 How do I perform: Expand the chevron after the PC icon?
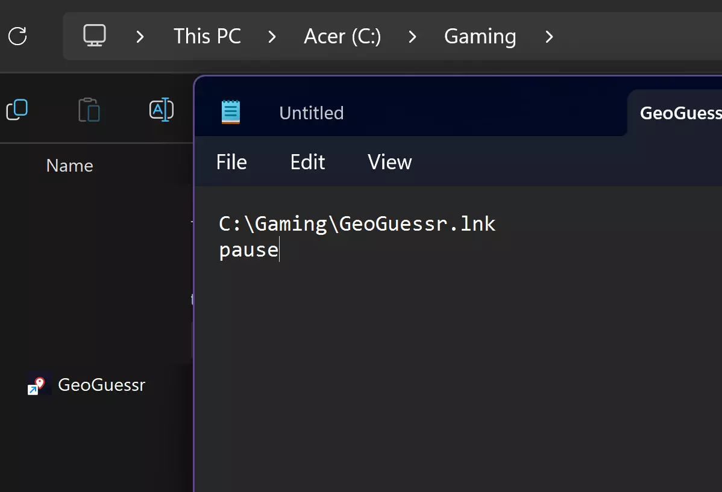pos(140,37)
